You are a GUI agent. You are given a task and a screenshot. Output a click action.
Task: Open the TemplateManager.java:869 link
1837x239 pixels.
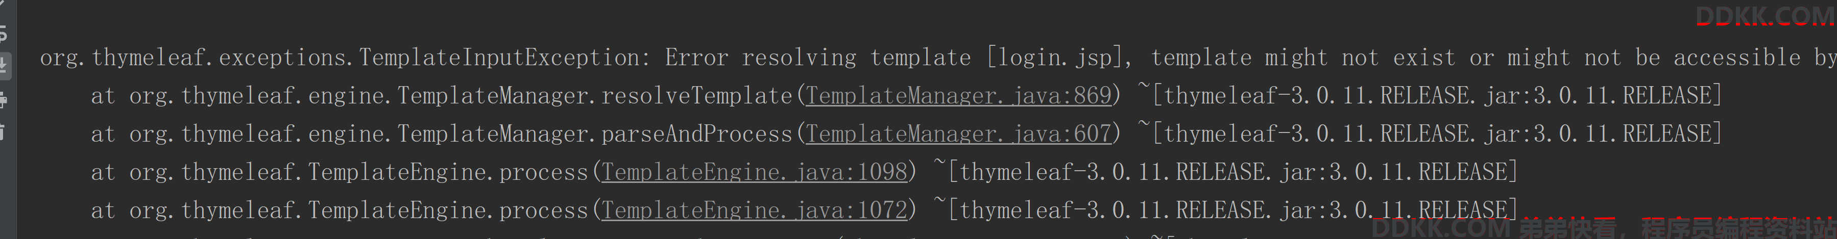(958, 96)
